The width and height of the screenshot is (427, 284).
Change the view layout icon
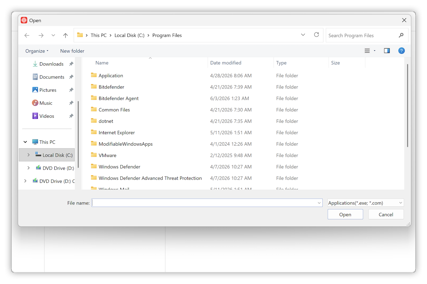[367, 51]
